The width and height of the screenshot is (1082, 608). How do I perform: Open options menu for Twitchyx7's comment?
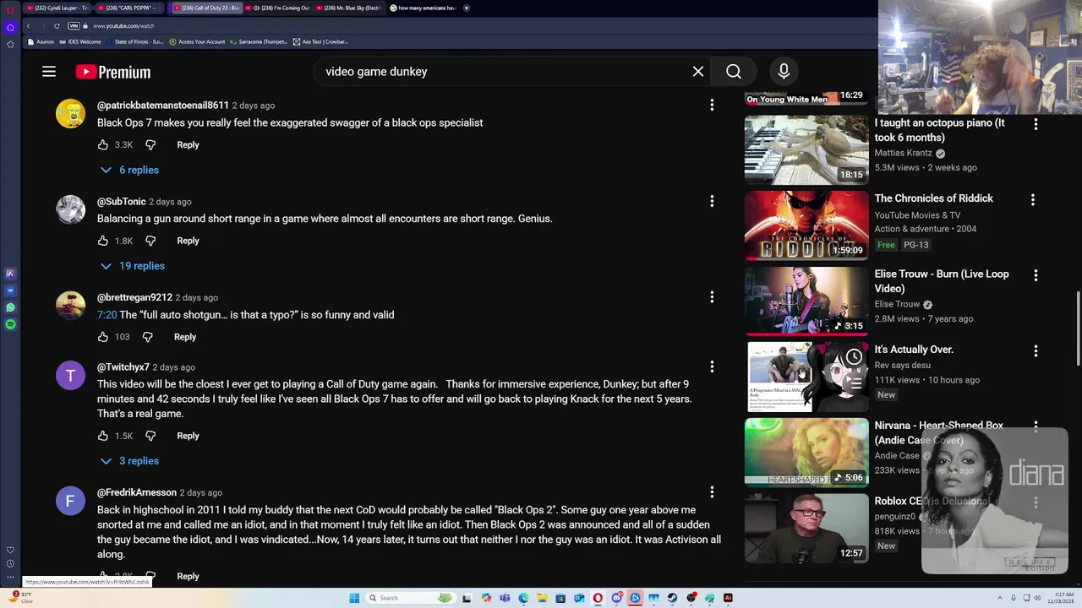coord(712,366)
